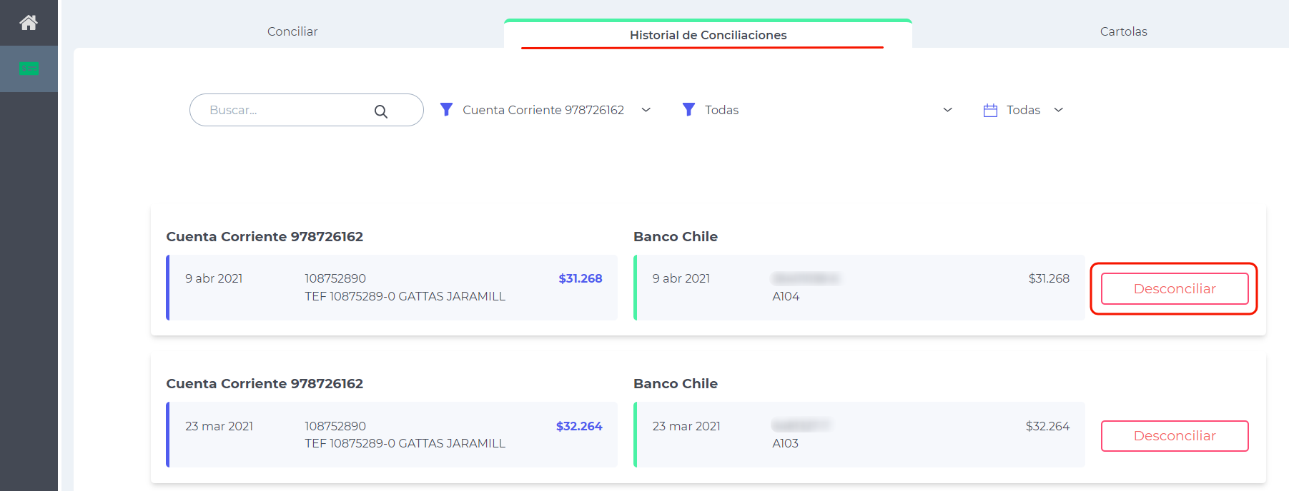Open the calendar date filter icon
Screen dimensions: 1289x491
pyautogui.click(x=990, y=110)
